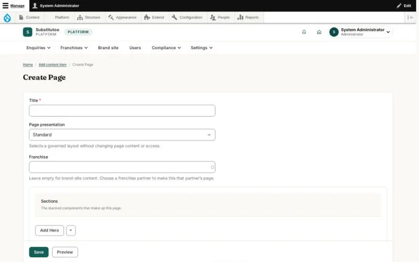
Task: Expand the Compliance menu
Action: [166, 48]
